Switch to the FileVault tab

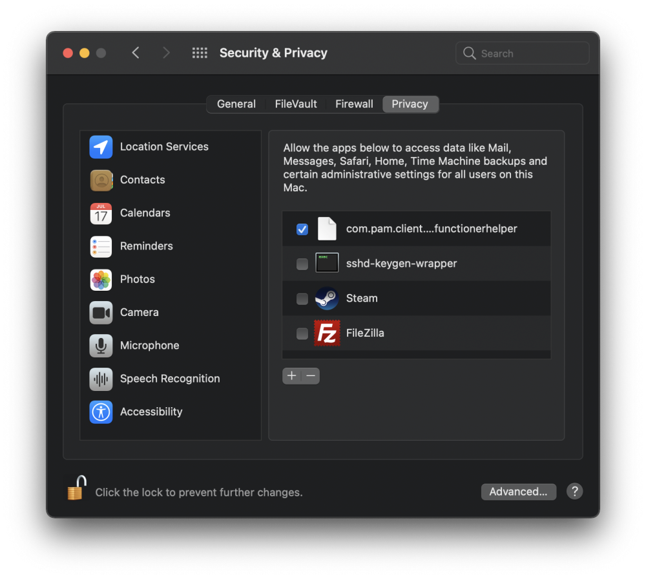[296, 104]
